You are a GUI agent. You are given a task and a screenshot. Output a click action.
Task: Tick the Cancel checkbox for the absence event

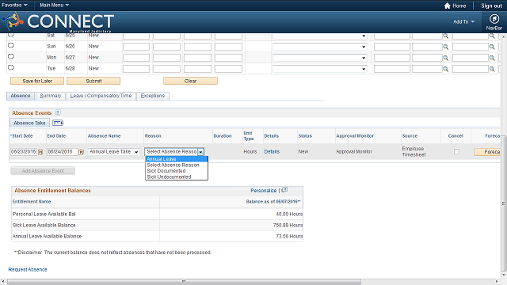point(456,151)
